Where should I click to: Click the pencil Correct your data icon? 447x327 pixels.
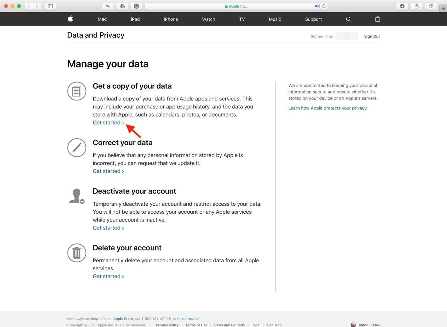(77, 147)
